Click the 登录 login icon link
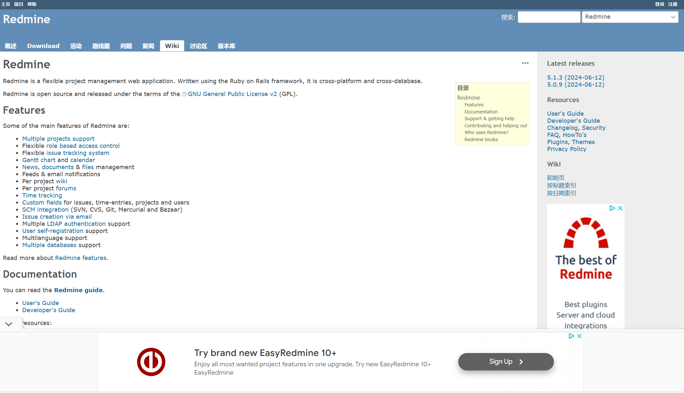 (x=660, y=4)
